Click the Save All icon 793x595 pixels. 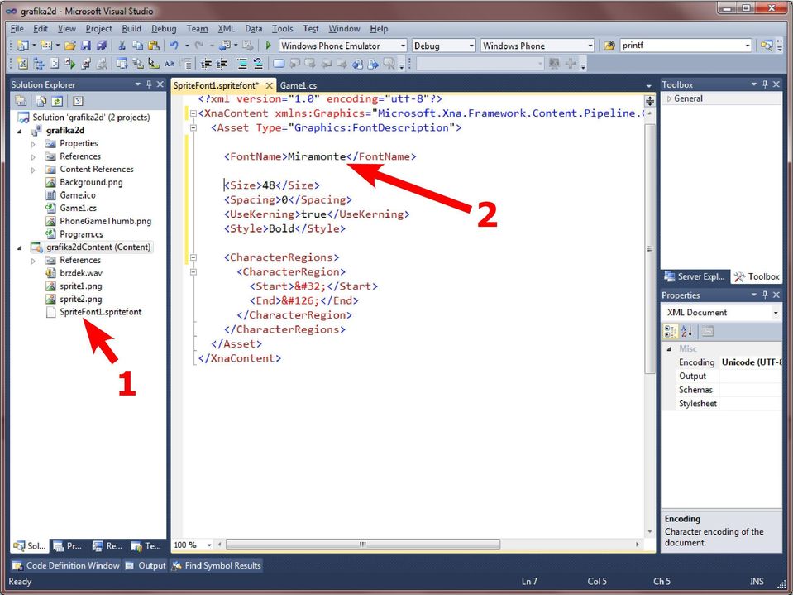click(x=101, y=46)
